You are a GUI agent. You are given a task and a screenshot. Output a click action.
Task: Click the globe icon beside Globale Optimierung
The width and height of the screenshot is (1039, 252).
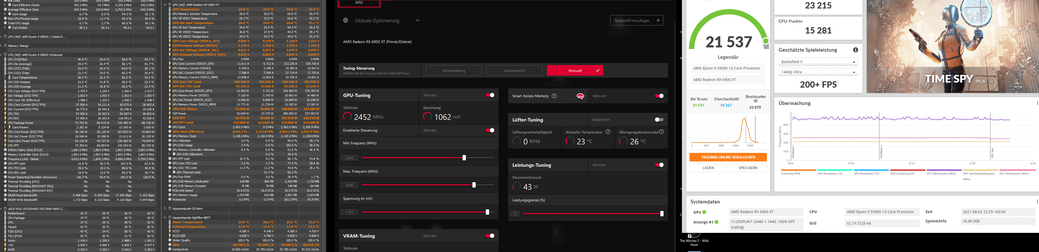[x=346, y=21]
